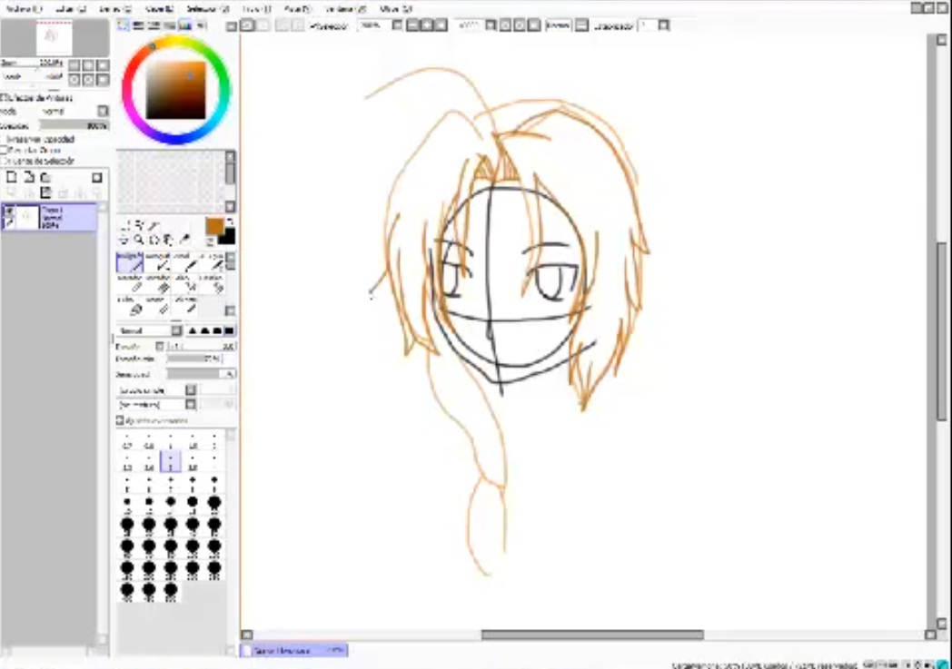Screen dimensions: 952x669
Task: Open the rotation angle dropdown in toolbar
Action: [491, 25]
